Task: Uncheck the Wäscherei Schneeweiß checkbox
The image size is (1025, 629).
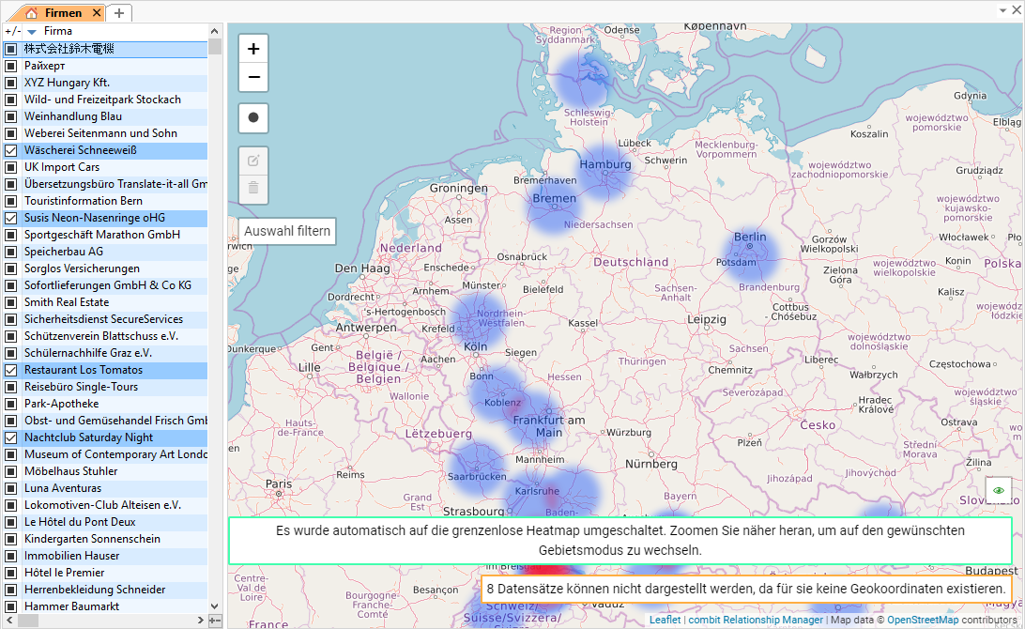Action: (10, 150)
